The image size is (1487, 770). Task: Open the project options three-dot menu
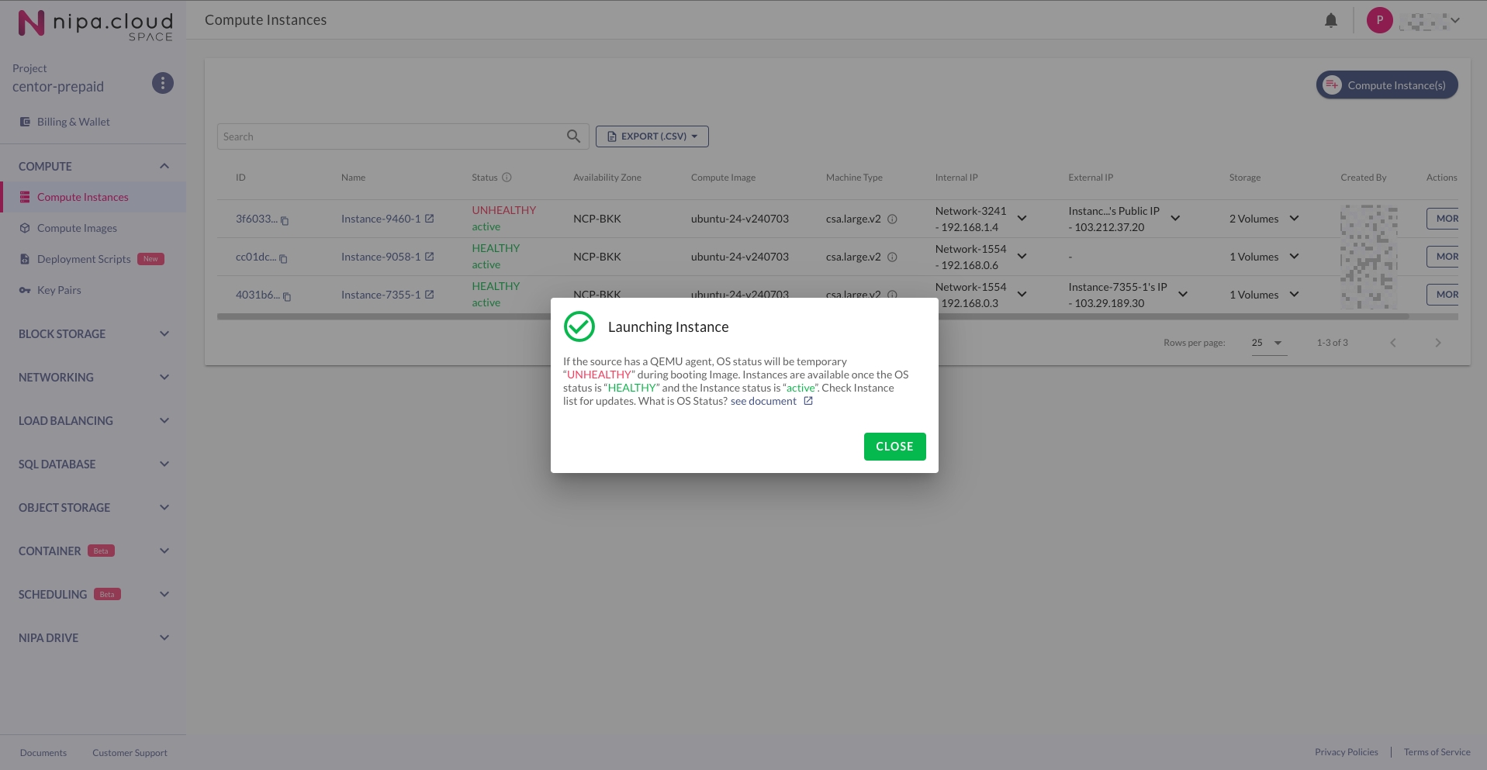162,83
